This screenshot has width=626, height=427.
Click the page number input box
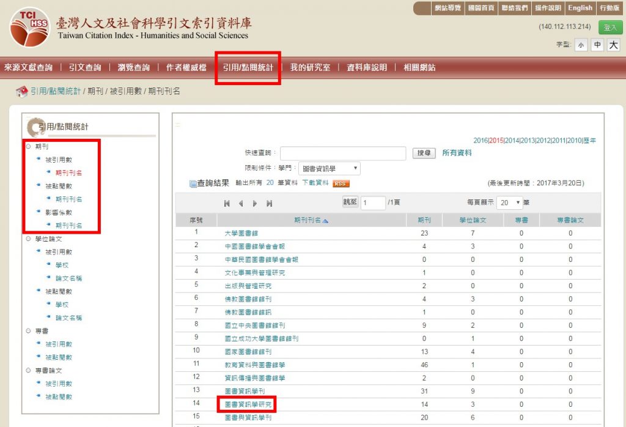374,202
